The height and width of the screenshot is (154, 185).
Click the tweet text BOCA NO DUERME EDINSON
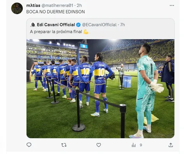56,12
